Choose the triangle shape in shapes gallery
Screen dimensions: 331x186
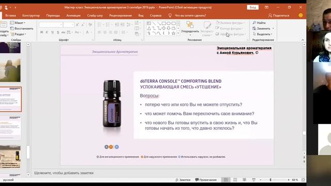(149, 28)
